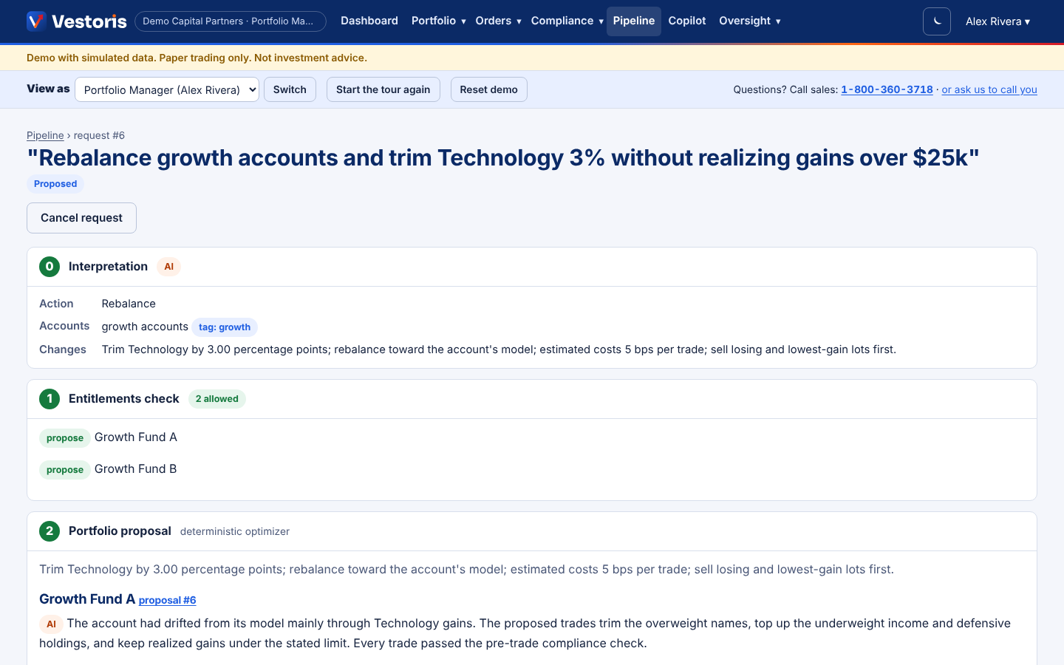Click the Reset demo button
This screenshot has width=1064, height=665.
coord(488,89)
